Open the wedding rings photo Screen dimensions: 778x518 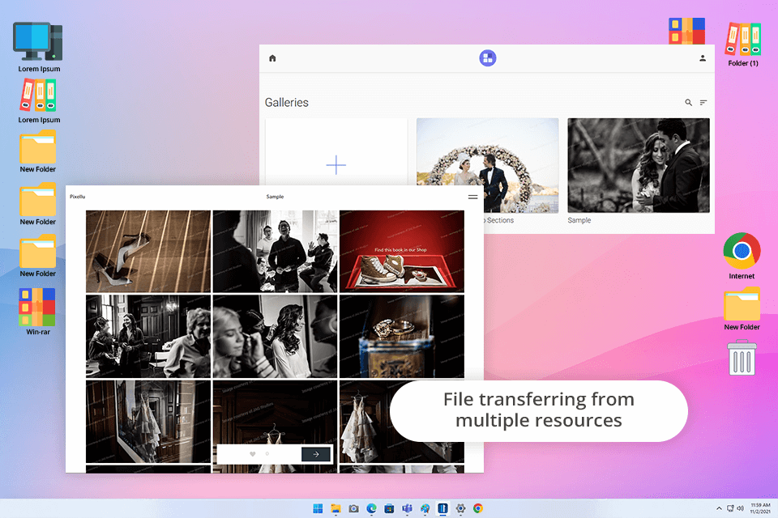[x=402, y=337]
